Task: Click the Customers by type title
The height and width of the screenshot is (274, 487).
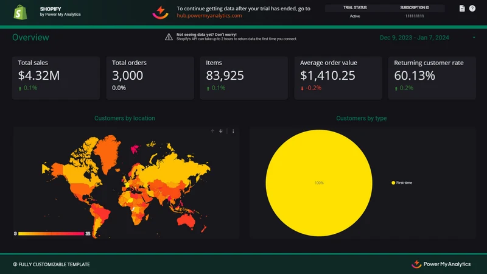Action: (361, 118)
